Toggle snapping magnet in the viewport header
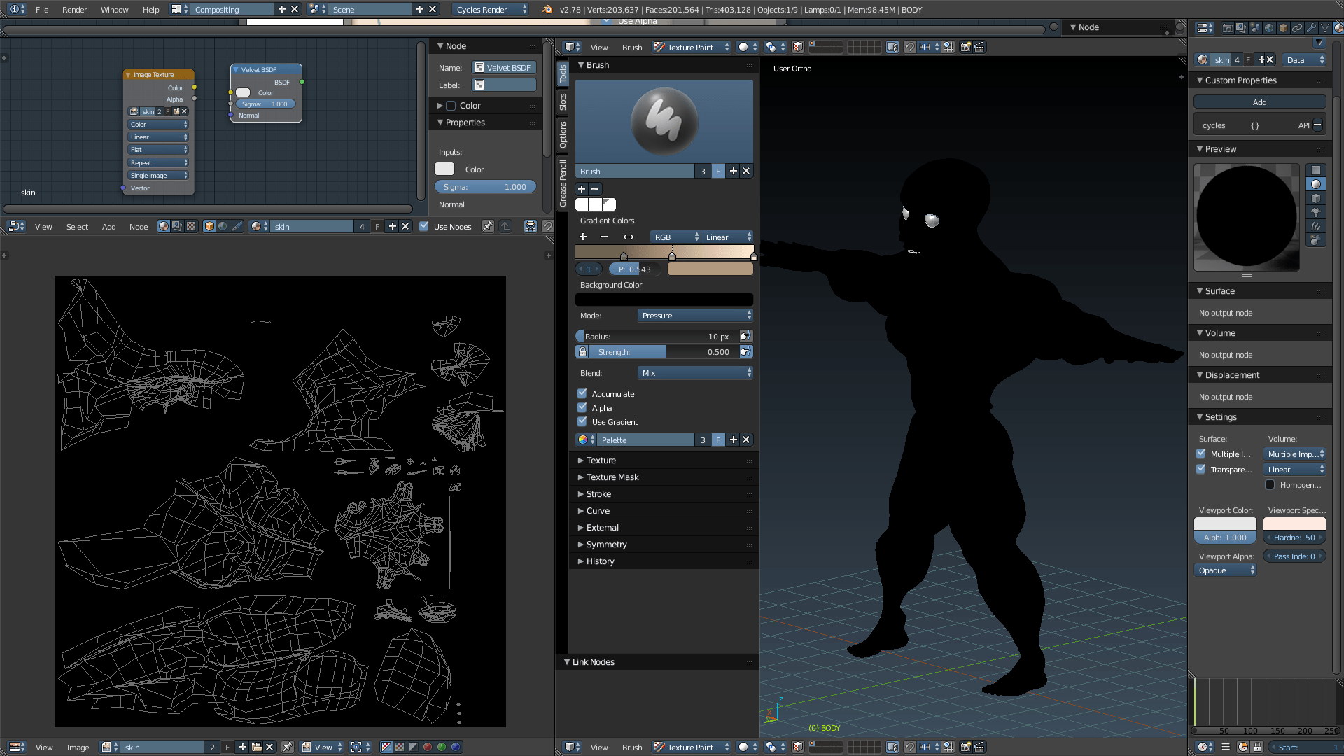The image size is (1344, 756). coord(910,47)
